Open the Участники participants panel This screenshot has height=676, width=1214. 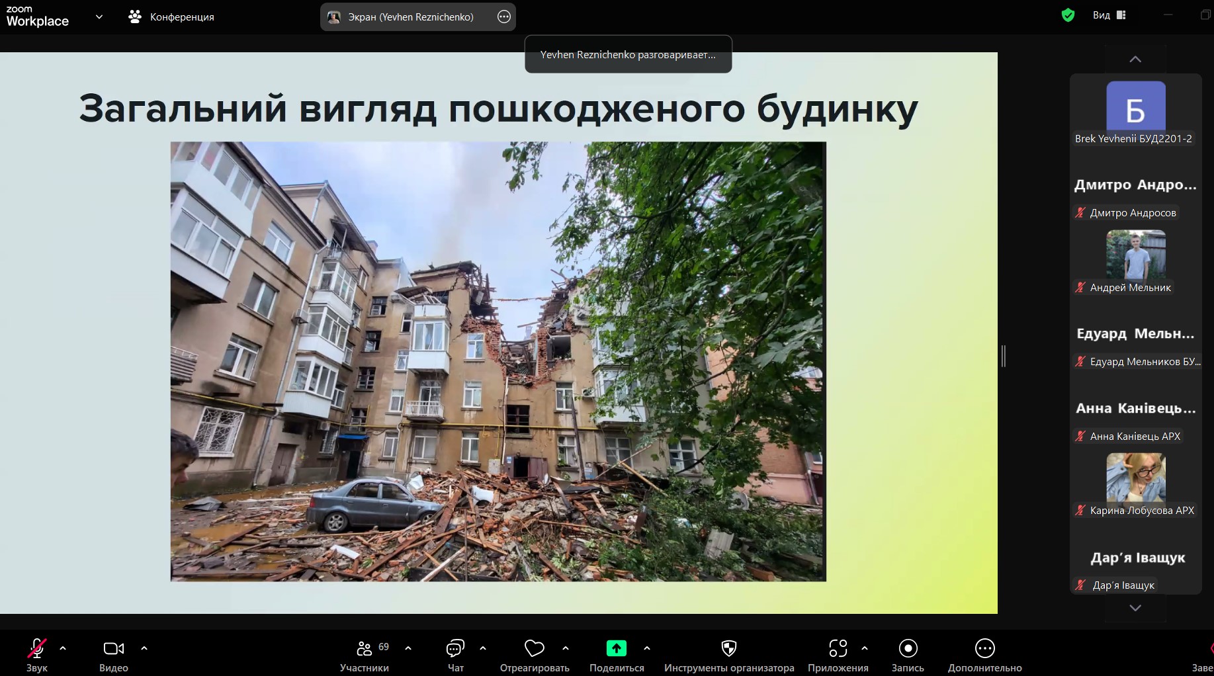(365, 655)
